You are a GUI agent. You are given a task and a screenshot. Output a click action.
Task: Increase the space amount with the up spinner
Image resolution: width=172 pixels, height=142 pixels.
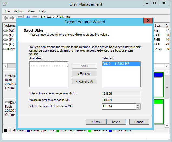[138, 105]
